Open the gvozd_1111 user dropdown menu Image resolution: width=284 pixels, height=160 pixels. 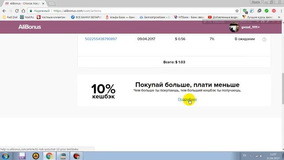coord(250,27)
